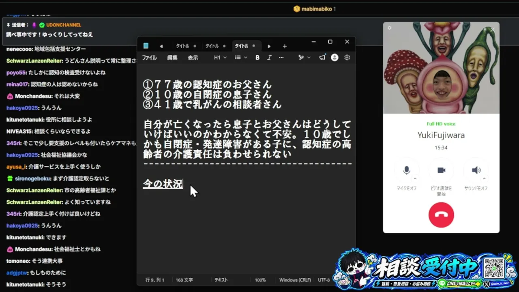Open the more formatting options ellipsis

click(x=281, y=58)
